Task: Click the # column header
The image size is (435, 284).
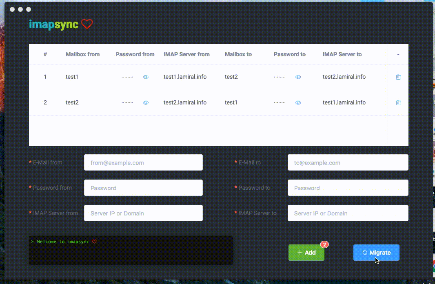Action: click(45, 54)
